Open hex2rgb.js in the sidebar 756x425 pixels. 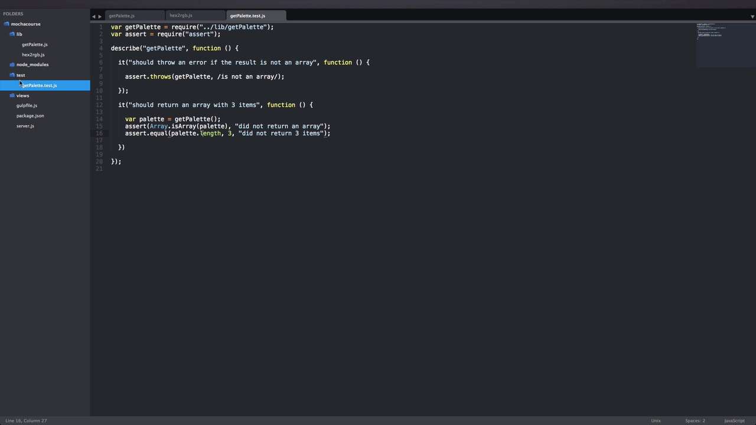click(x=33, y=55)
